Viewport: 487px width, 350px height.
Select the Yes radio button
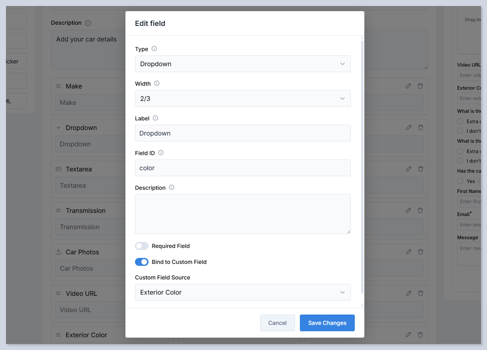(x=461, y=181)
